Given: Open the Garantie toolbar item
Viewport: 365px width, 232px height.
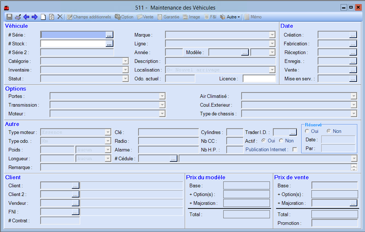Looking at the screenshot, I should [168, 17].
